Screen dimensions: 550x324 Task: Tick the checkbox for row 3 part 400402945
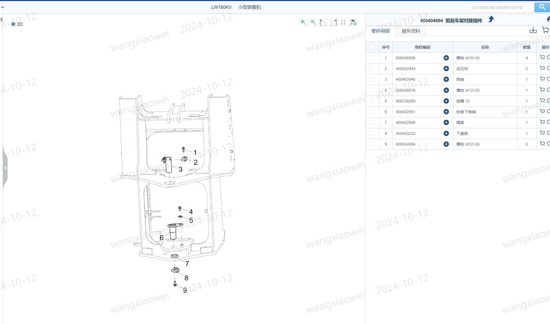click(x=372, y=80)
